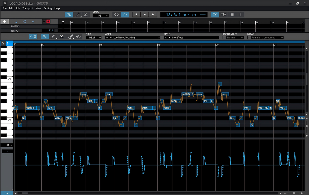Open the Edit menu

[11, 8]
